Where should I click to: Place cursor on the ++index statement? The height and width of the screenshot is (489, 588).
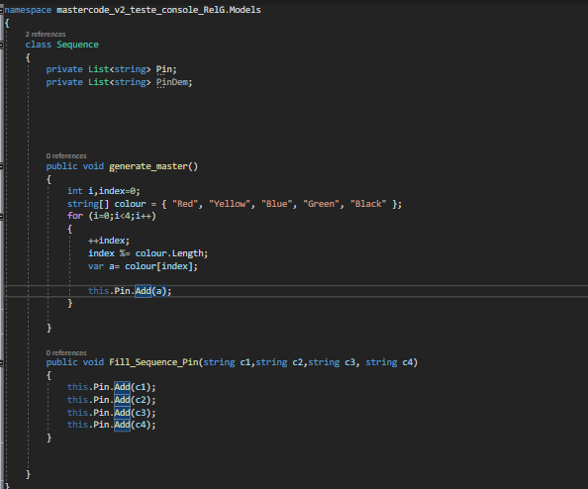109,241
